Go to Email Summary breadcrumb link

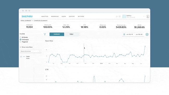click(26, 21)
